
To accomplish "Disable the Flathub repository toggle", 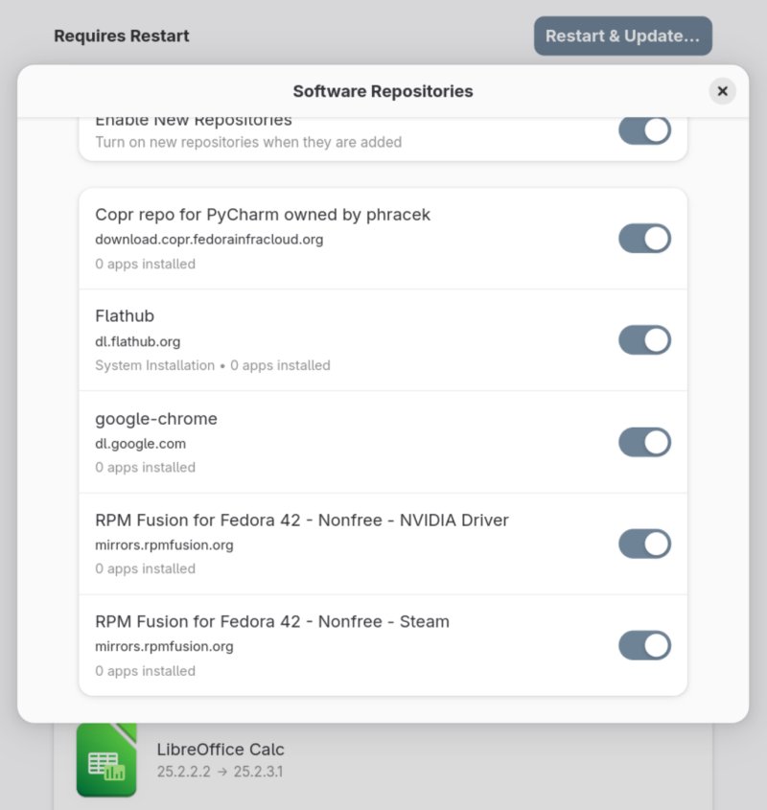I will pos(644,339).
